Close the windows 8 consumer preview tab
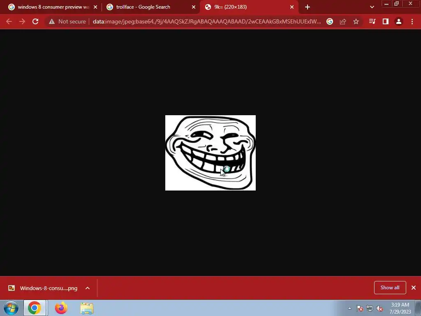The height and width of the screenshot is (316, 421). click(95, 7)
